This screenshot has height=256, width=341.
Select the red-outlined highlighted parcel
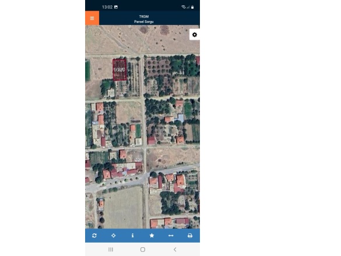pos(119,69)
